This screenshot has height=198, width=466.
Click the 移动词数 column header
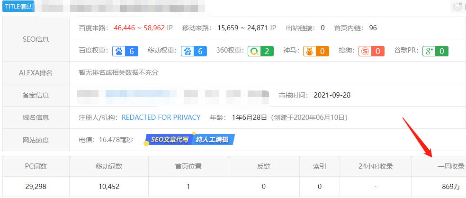[109, 166]
